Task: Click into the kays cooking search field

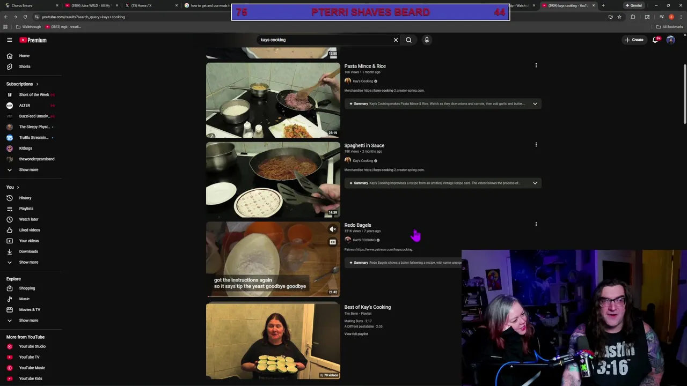Action: click(x=325, y=40)
